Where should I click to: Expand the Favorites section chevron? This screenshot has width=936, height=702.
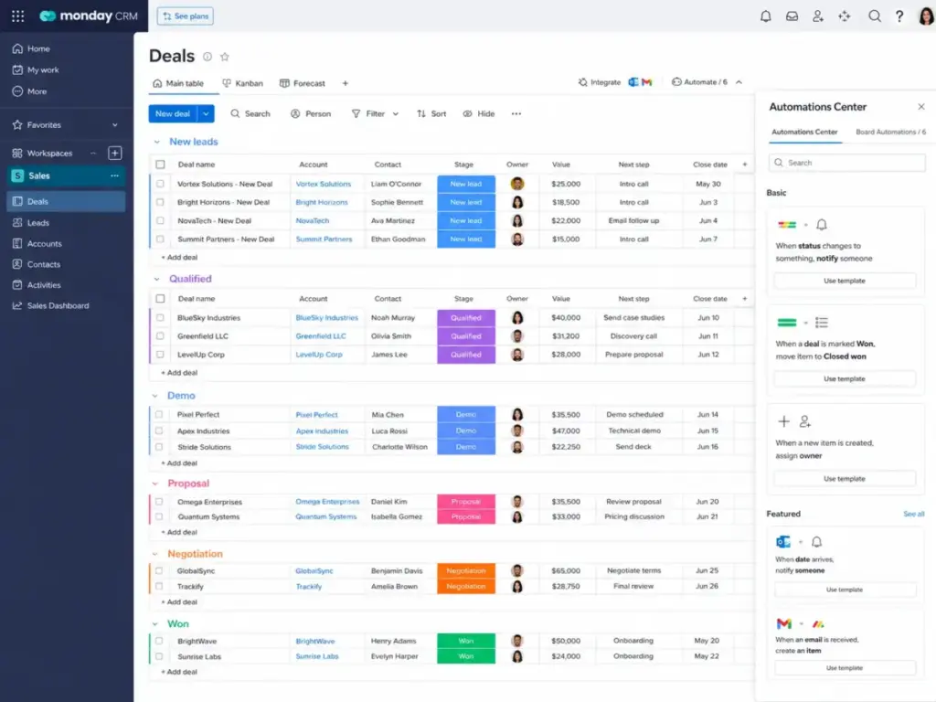click(114, 124)
